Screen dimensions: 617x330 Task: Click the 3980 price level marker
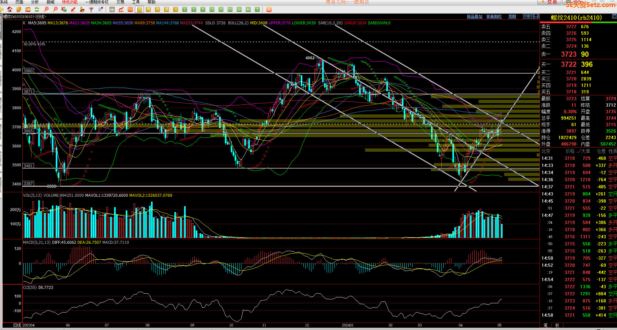click(x=28, y=71)
